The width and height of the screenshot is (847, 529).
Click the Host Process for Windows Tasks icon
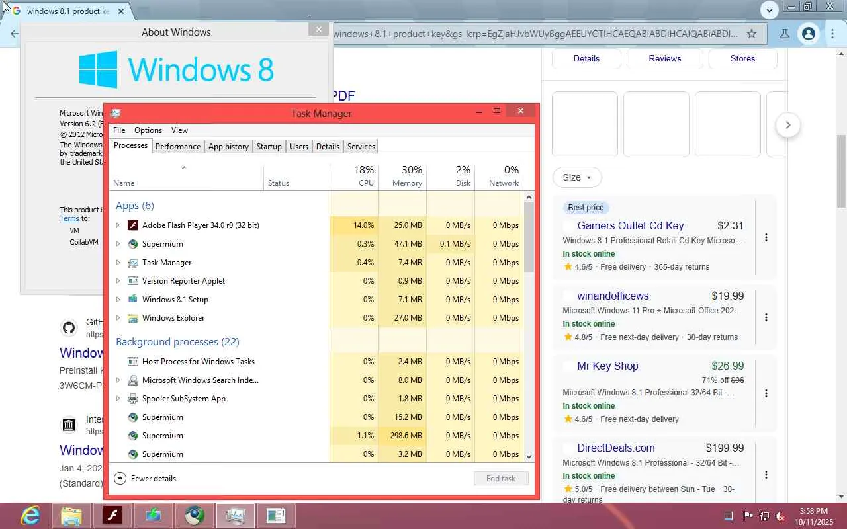click(132, 362)
